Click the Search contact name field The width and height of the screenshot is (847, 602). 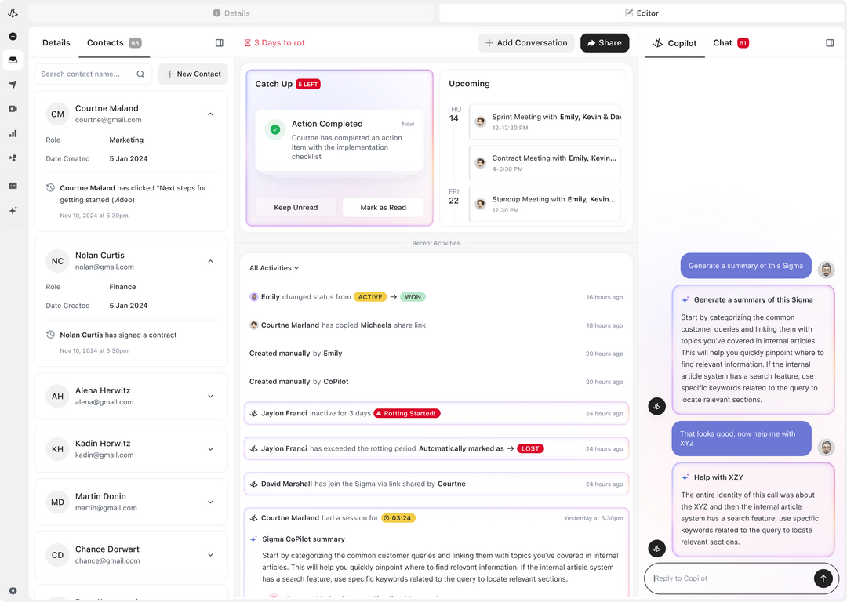tap(85, 74)
